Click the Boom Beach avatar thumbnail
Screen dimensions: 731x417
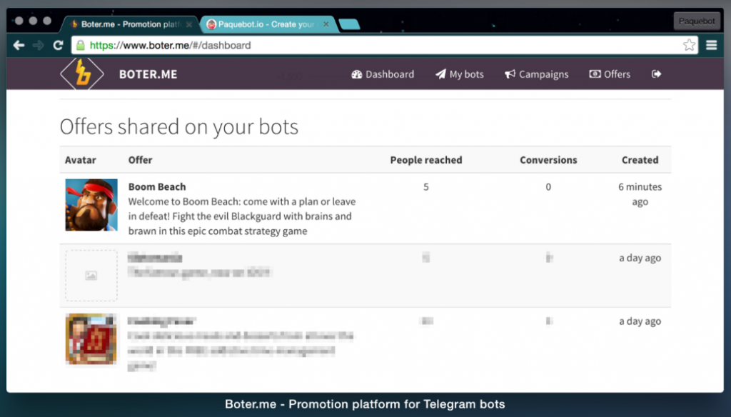91,205
